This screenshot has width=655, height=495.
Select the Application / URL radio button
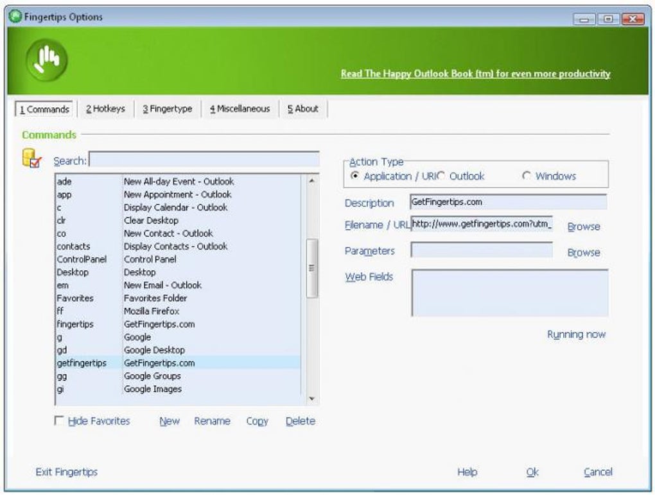pos(354,176)
